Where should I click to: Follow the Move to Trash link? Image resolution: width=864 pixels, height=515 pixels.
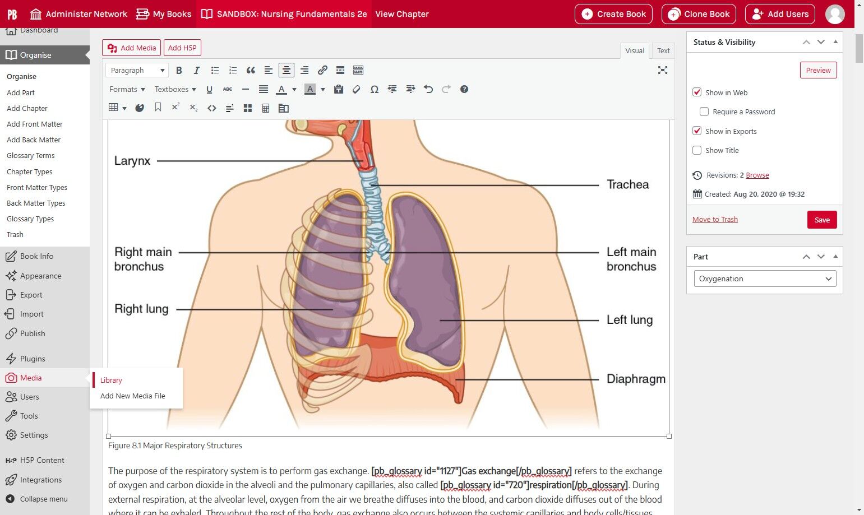coord(715,219)
